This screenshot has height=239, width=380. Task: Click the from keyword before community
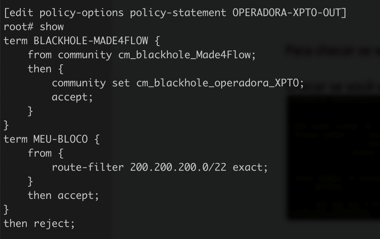40,55
